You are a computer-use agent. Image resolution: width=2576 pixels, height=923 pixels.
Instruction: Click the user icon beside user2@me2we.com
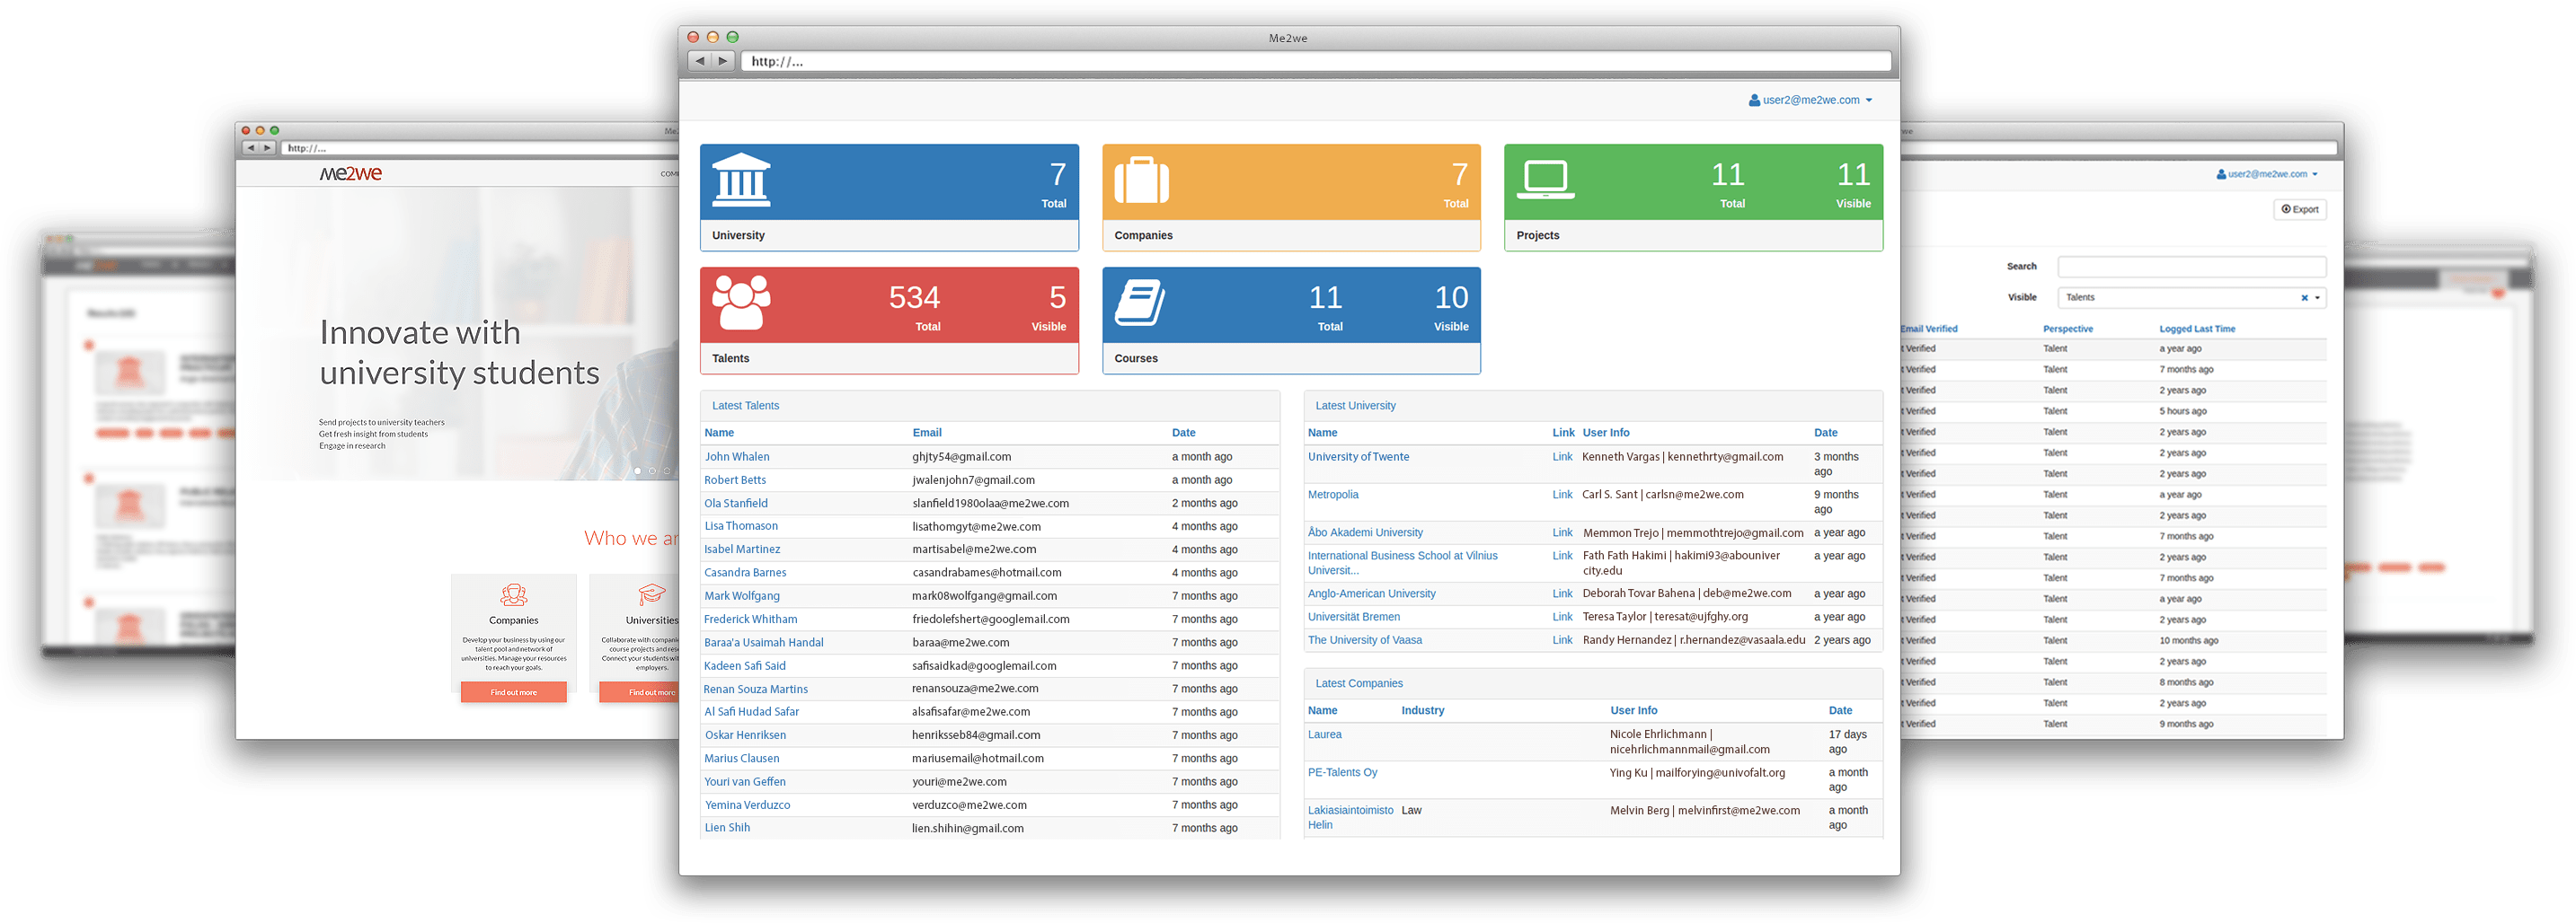[x=1754, y=100]
